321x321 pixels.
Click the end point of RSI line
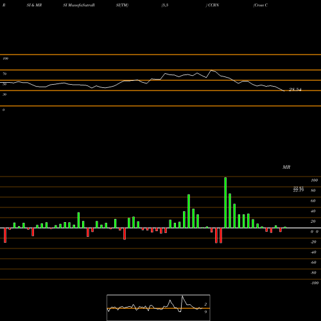(284, 91)
